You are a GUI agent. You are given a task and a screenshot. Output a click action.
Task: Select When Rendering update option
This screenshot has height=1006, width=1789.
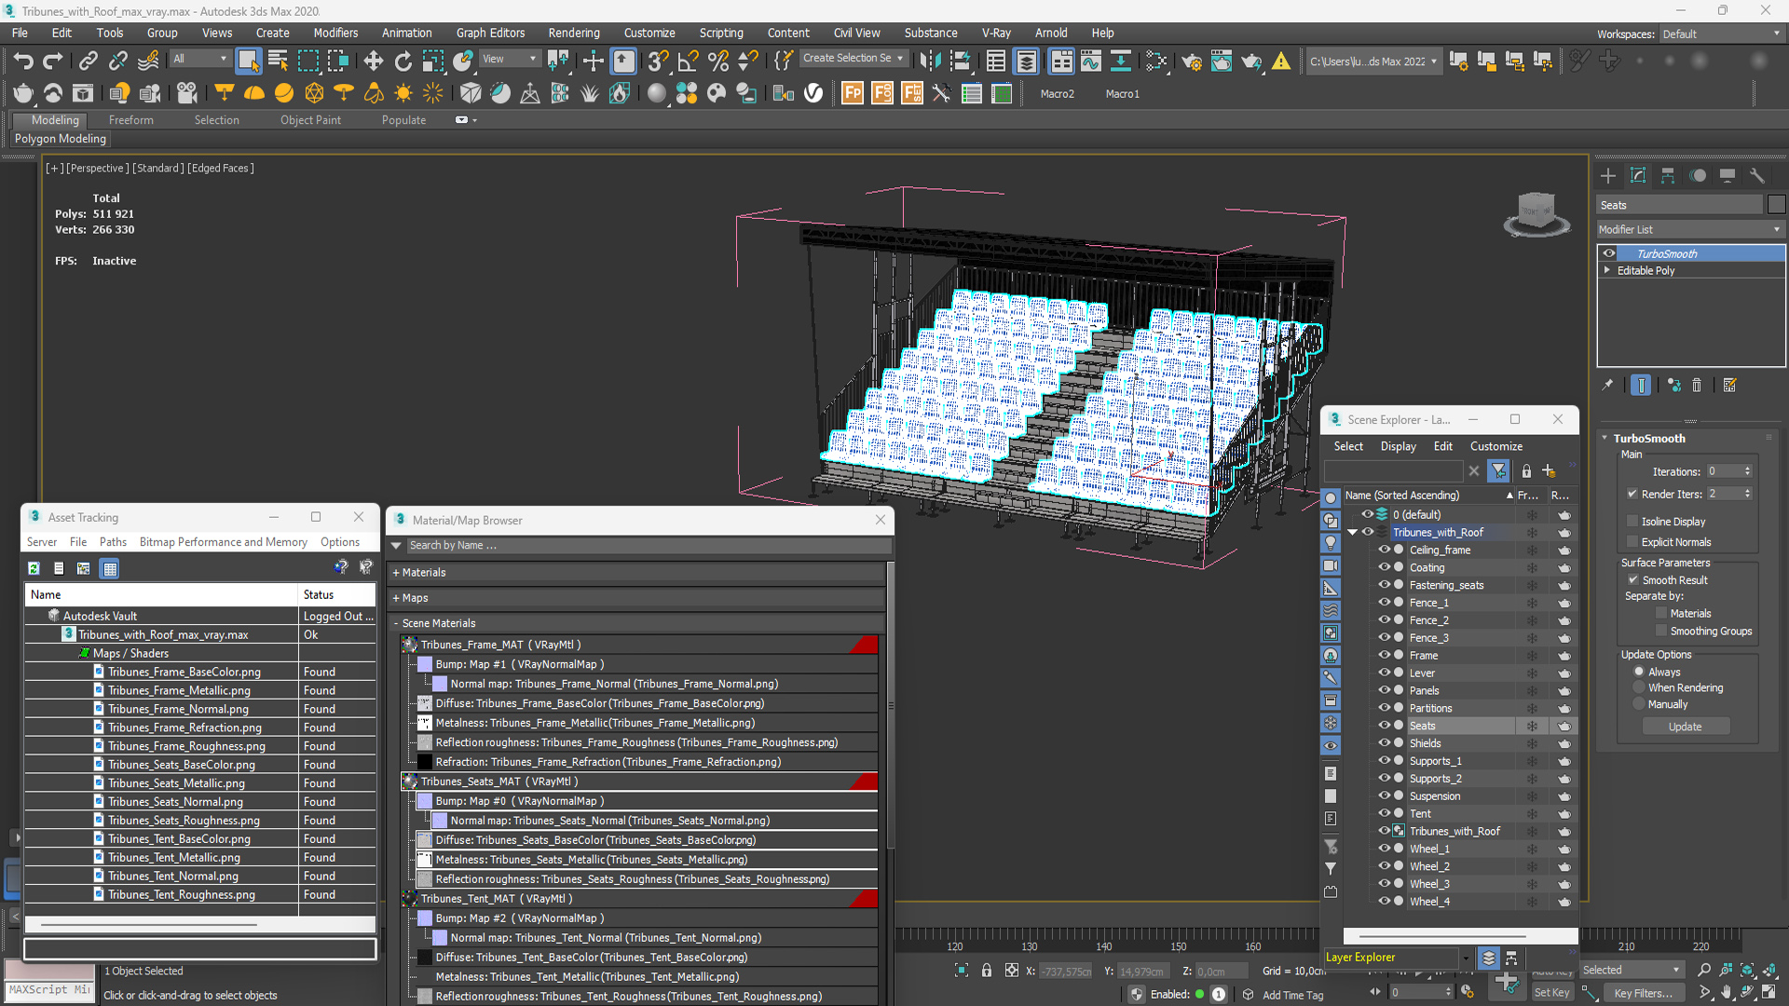click(x=1639, y=688)
